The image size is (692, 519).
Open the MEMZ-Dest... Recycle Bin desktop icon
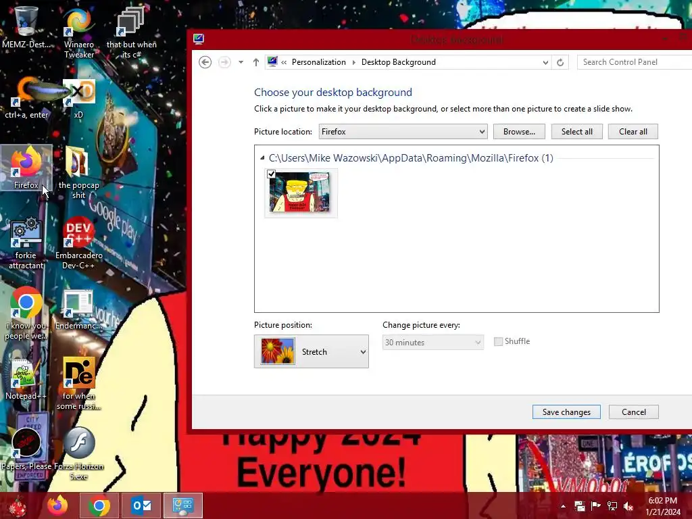click(26, 27)
